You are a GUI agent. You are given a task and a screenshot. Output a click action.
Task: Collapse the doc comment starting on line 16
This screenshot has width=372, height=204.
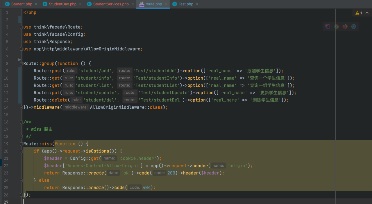click(x=21, y=122)
